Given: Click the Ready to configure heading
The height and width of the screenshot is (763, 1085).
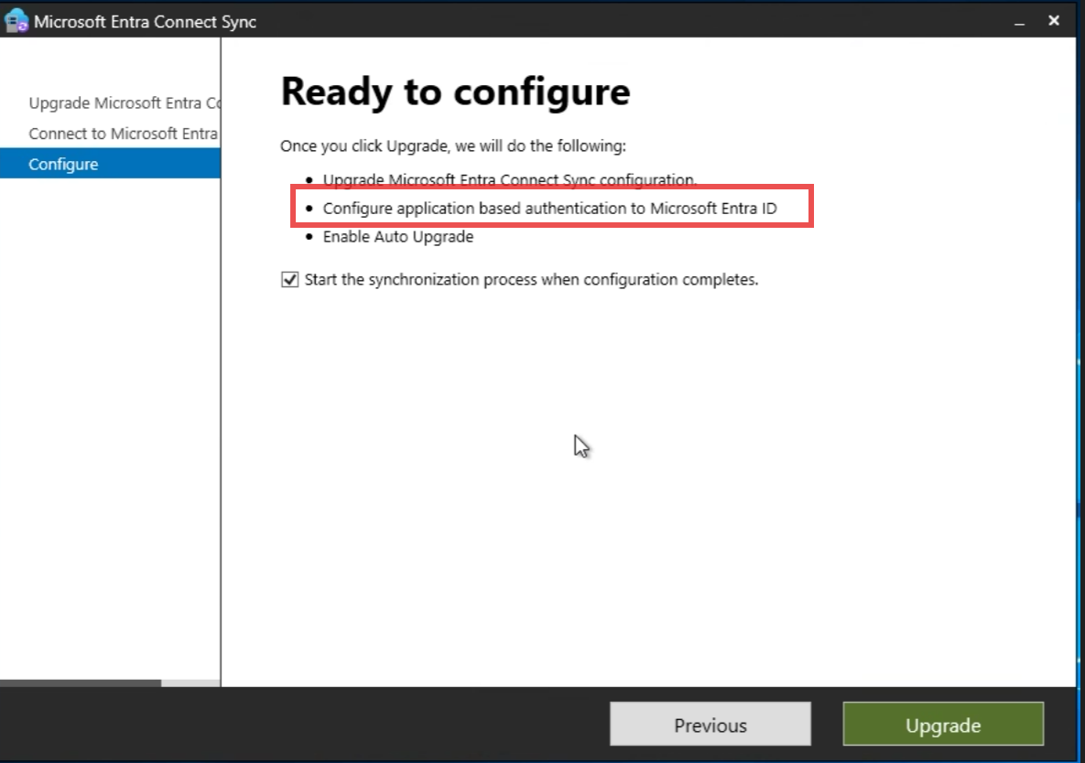Looking at the screenshot, I should (x=455, y=91).
